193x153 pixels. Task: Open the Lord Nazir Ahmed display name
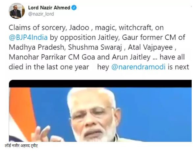click(x=49, y=8)
